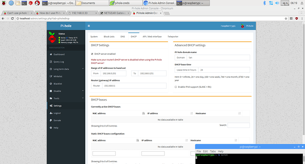305x164 pixels.
Task: Expand Long term data submenu
Action: point(66,69)
